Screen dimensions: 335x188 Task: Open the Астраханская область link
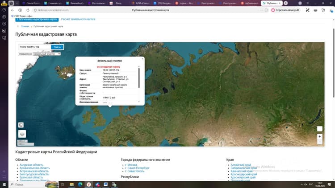[x=34, y=171]
